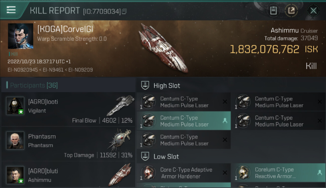The width and height of the screenshot is (326, 188).
Task: Select the Phantasm pilot portrait
Action: pos(15,140)
